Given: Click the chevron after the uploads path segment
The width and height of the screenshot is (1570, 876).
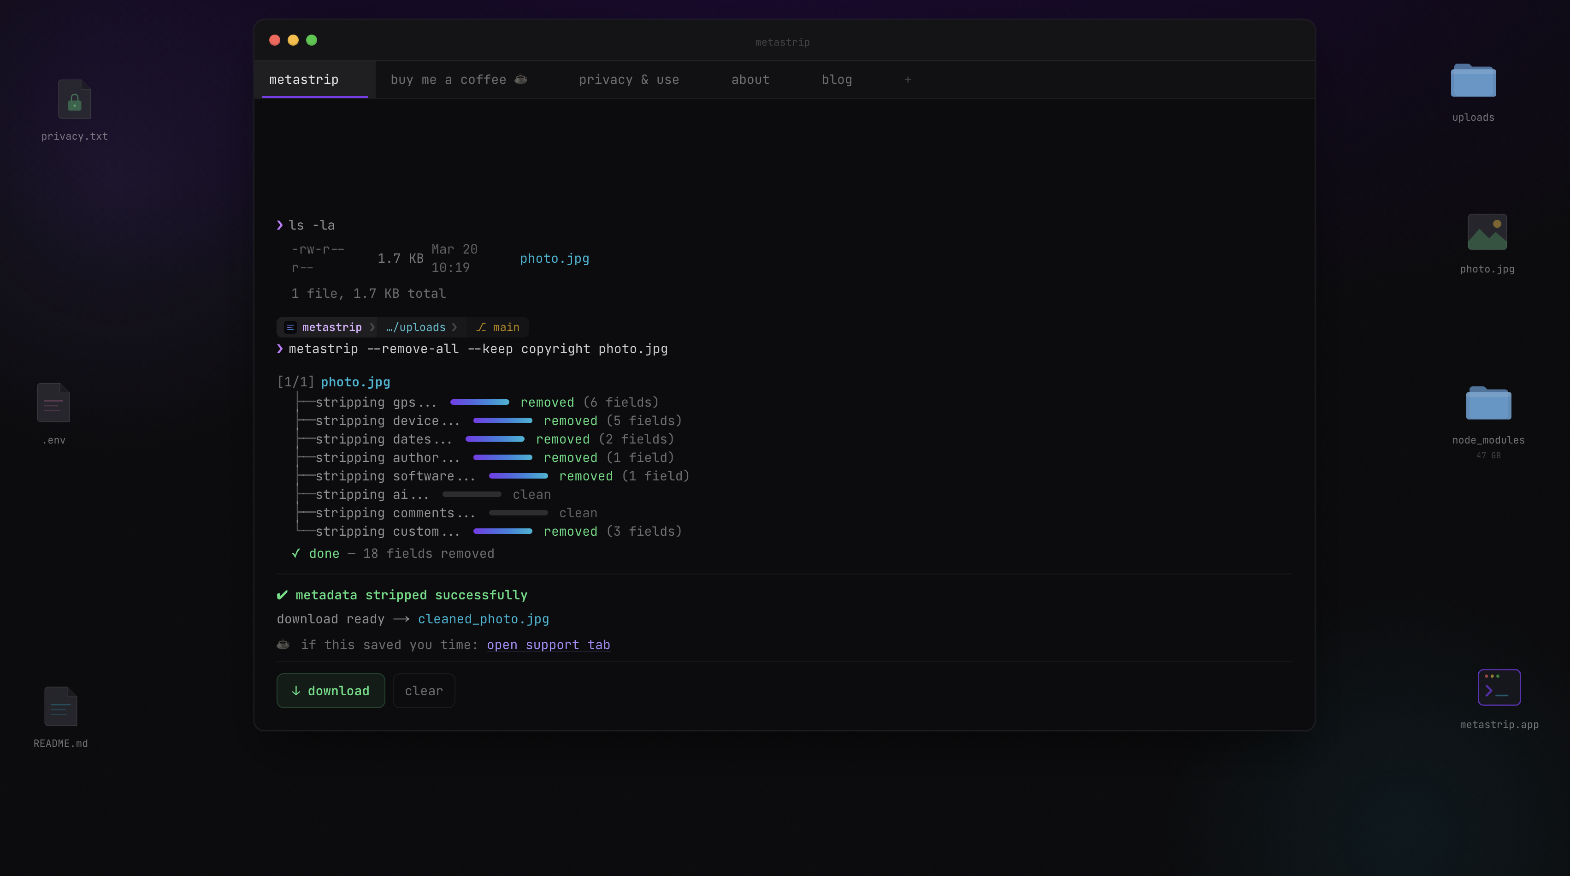Looking at the screenshot, I should [x=454, y=327].
